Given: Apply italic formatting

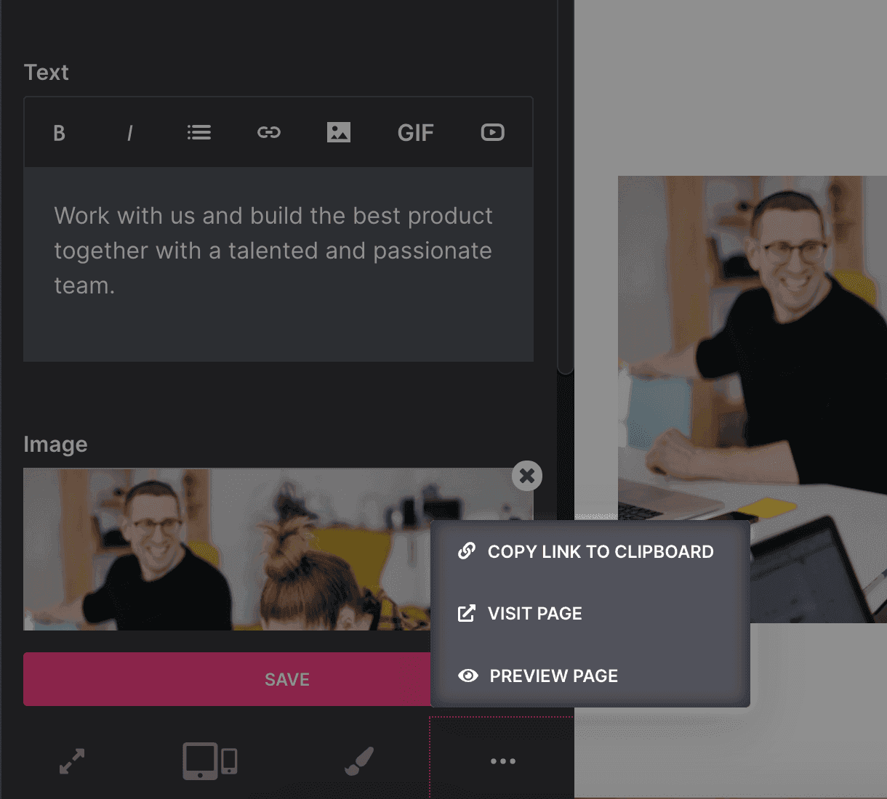Looking at the screenshot, I should click(129, 133).
